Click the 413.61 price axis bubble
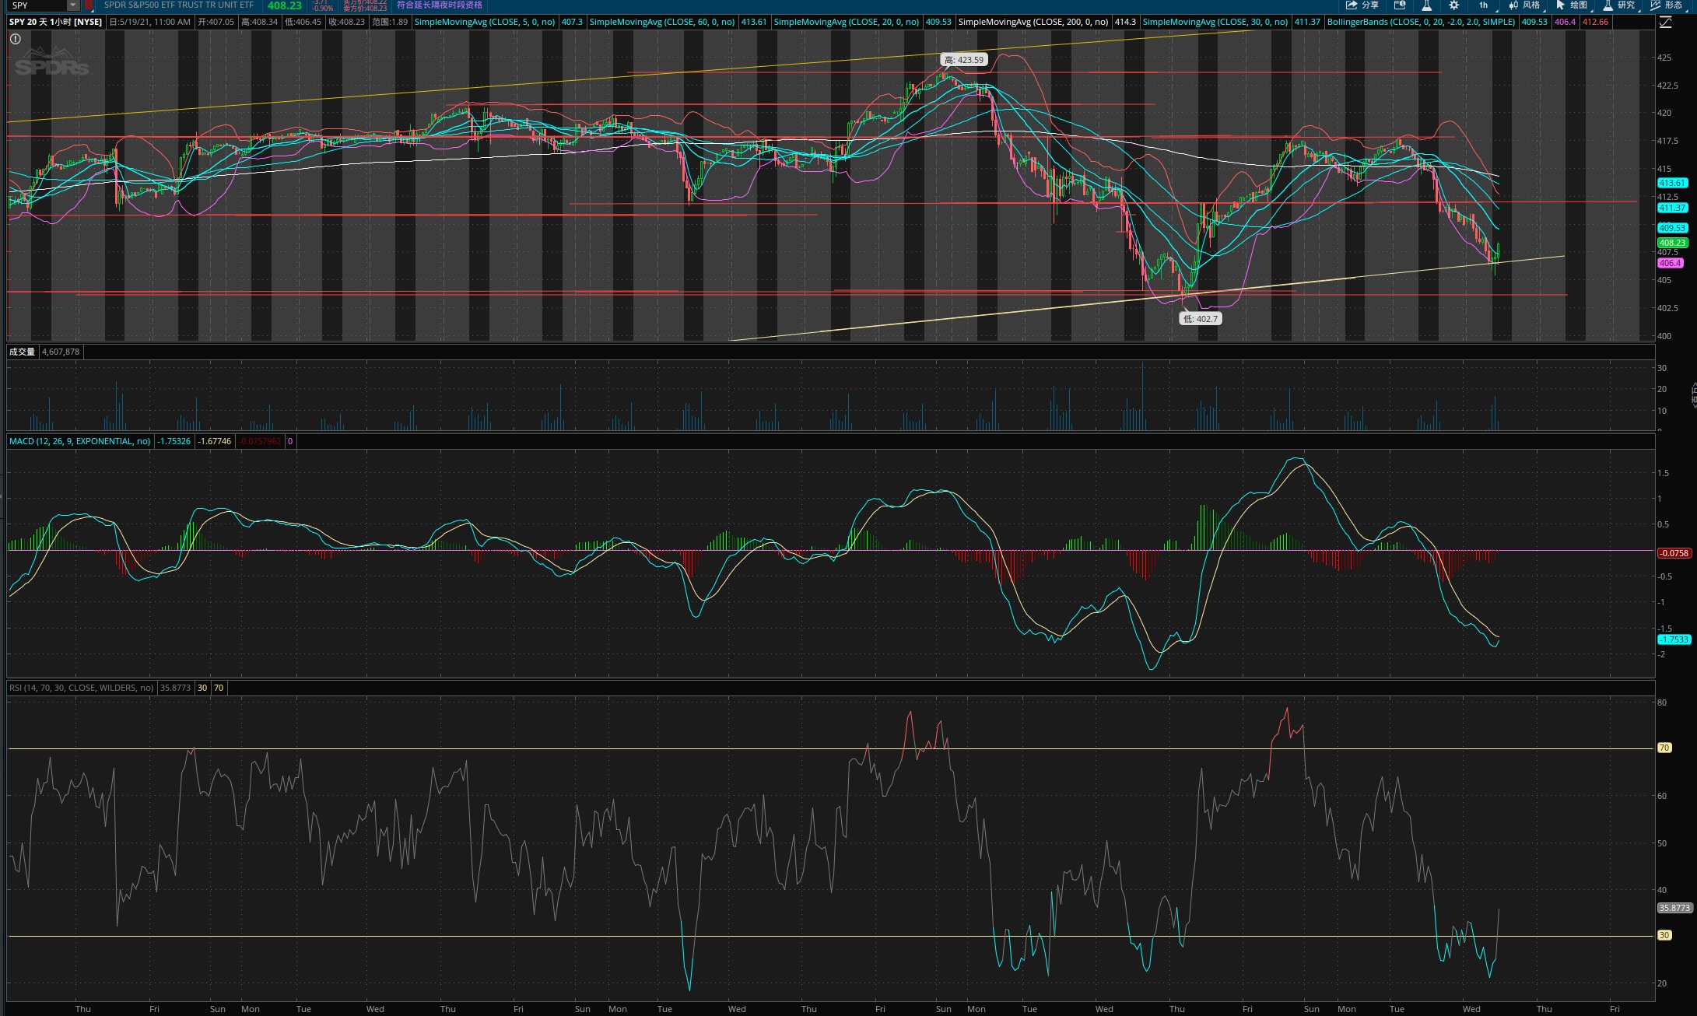 click(x=1672, y=183)
